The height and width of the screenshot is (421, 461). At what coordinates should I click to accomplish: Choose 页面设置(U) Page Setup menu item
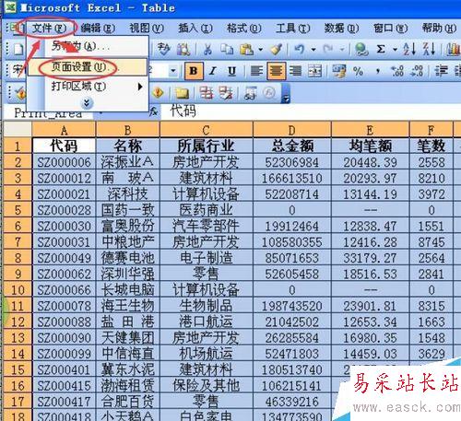pyautogui.click(x=88, y=67)
